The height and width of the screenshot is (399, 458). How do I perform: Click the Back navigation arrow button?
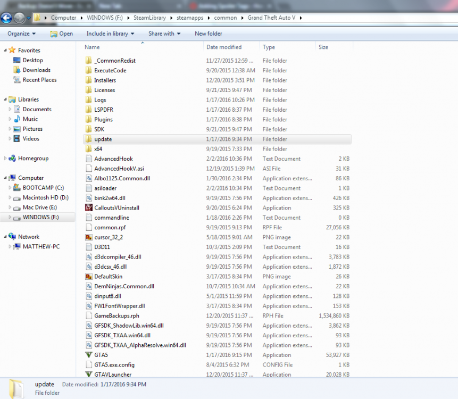6,18
